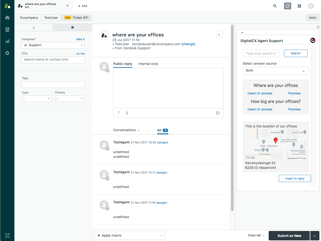Open the Priority dropdown
The width and height of the screenshot is (321, 241).
[70, 99]
